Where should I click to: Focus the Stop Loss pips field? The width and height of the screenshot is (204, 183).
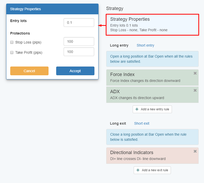pos(79,41)
